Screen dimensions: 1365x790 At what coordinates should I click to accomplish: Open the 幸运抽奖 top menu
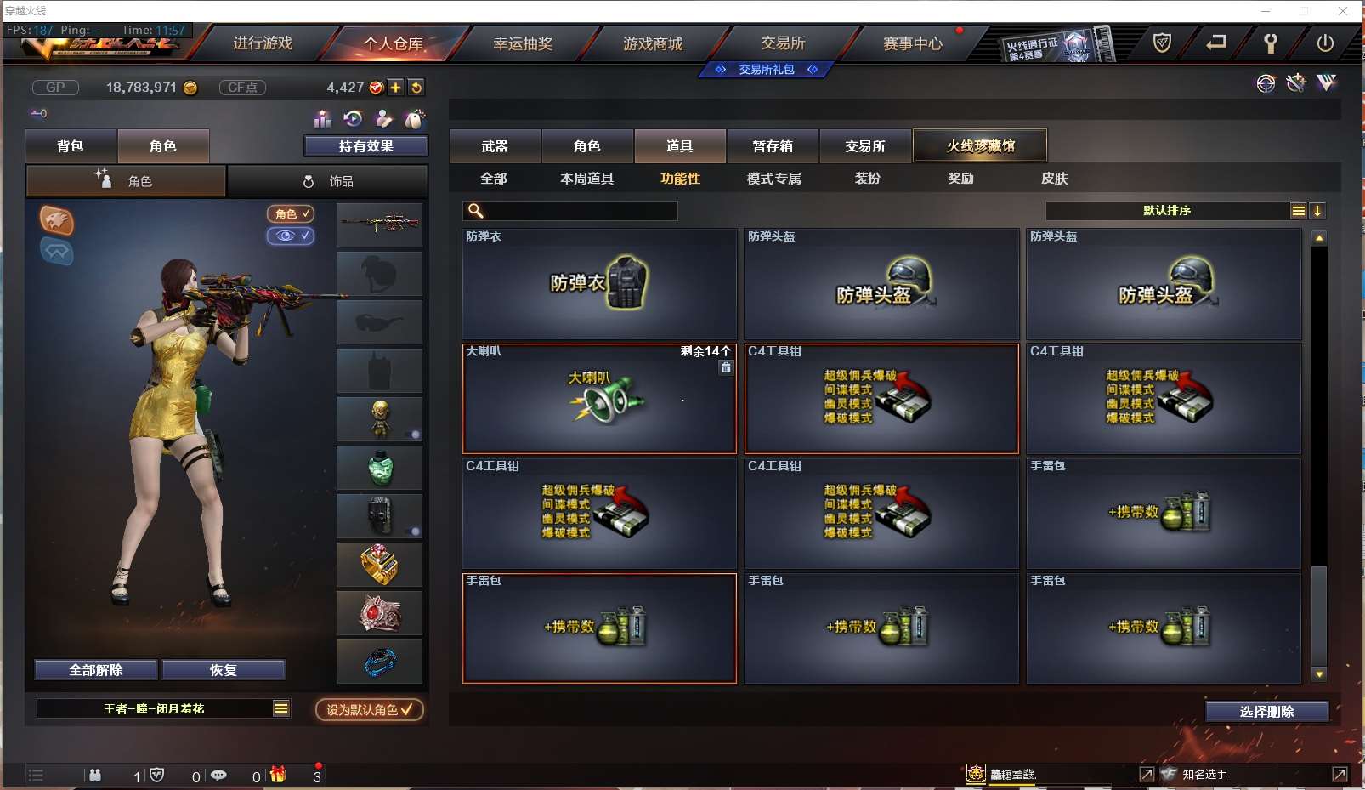(x=523, y=43)
